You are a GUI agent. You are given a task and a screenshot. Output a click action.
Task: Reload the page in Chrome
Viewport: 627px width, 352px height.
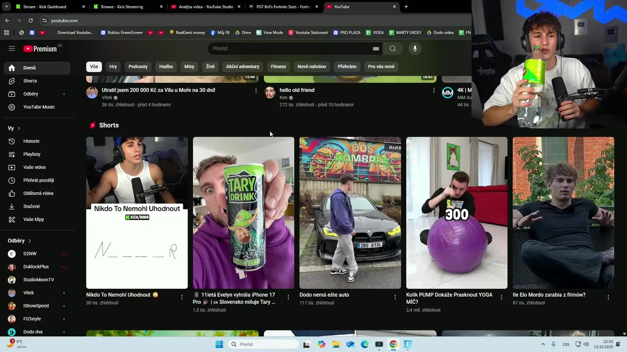(x=30, y=21)
